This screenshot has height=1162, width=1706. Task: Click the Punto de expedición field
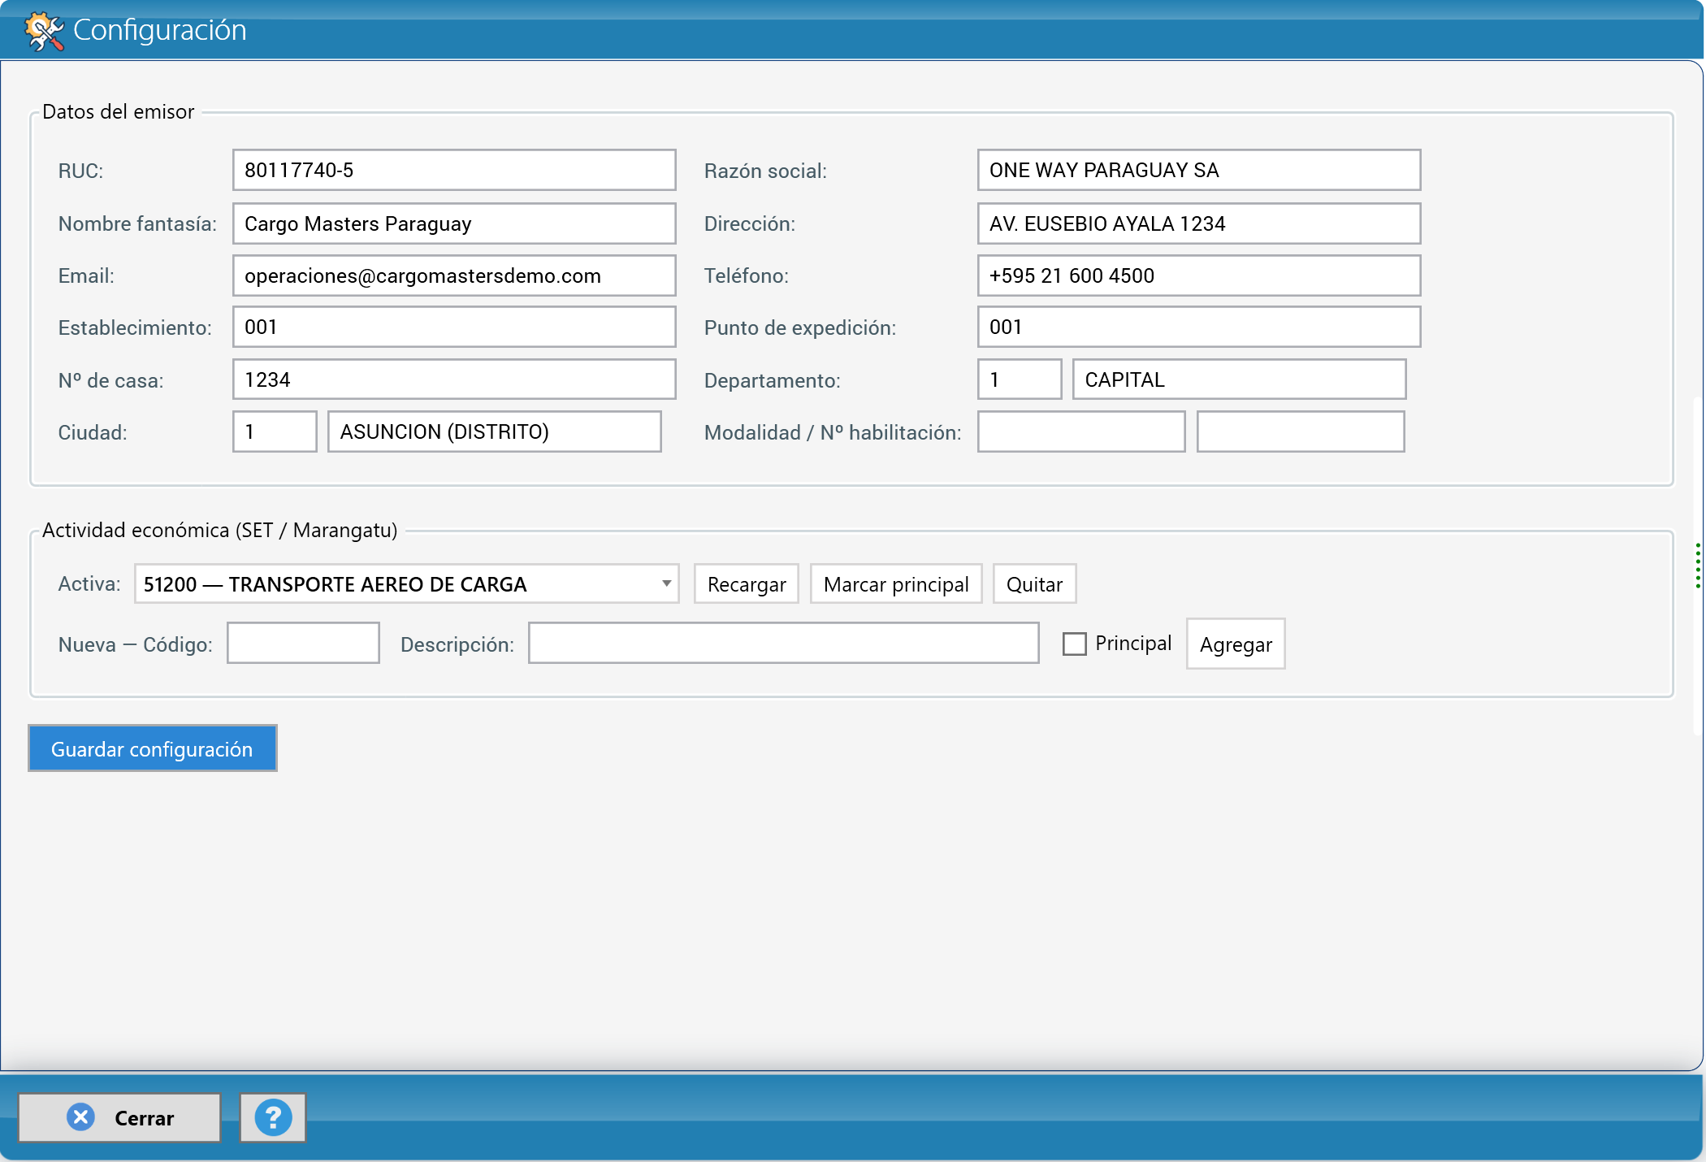tap(1198, 327)
